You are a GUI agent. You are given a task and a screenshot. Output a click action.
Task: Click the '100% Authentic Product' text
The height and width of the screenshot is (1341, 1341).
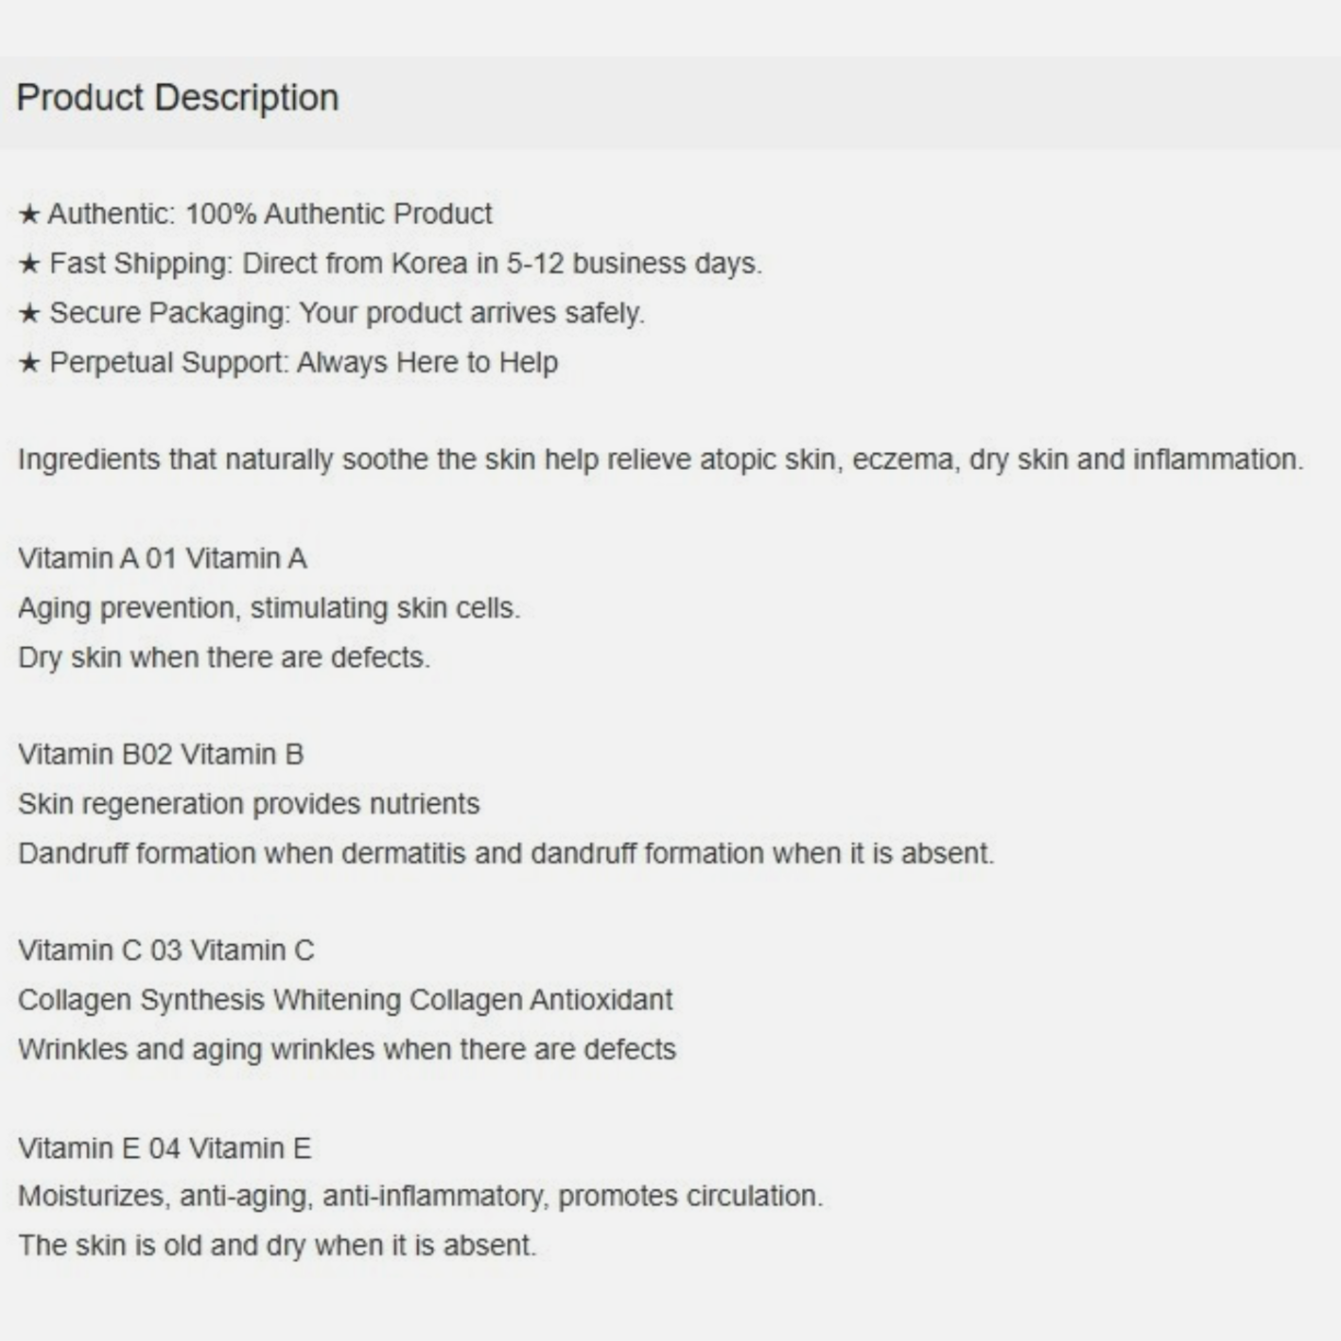(x=339, y=214)
